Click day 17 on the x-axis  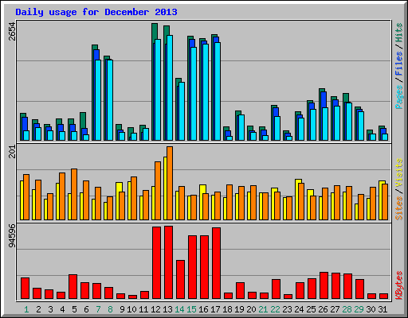pyautogui.click(x=215, y=309)
